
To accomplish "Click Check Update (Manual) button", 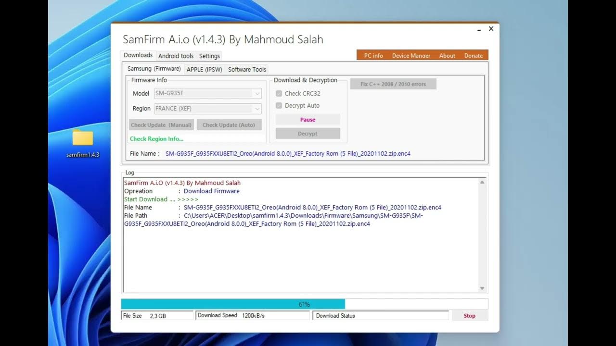I will pyautogui.click(x=161, y=125).
